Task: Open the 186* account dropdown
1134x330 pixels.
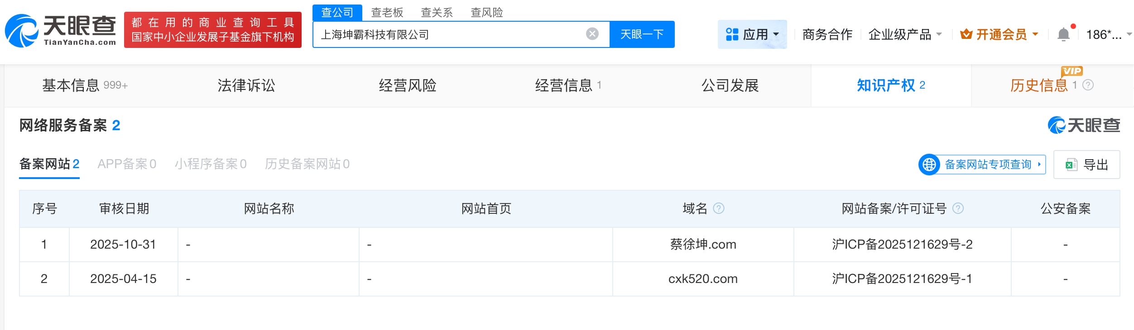Action: [1109, 34]
